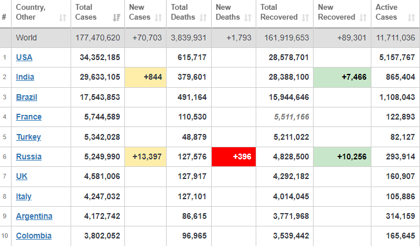420x246 pixels.
Task: Select USA total cases 34,352,185
Action: tap(100, 57)
